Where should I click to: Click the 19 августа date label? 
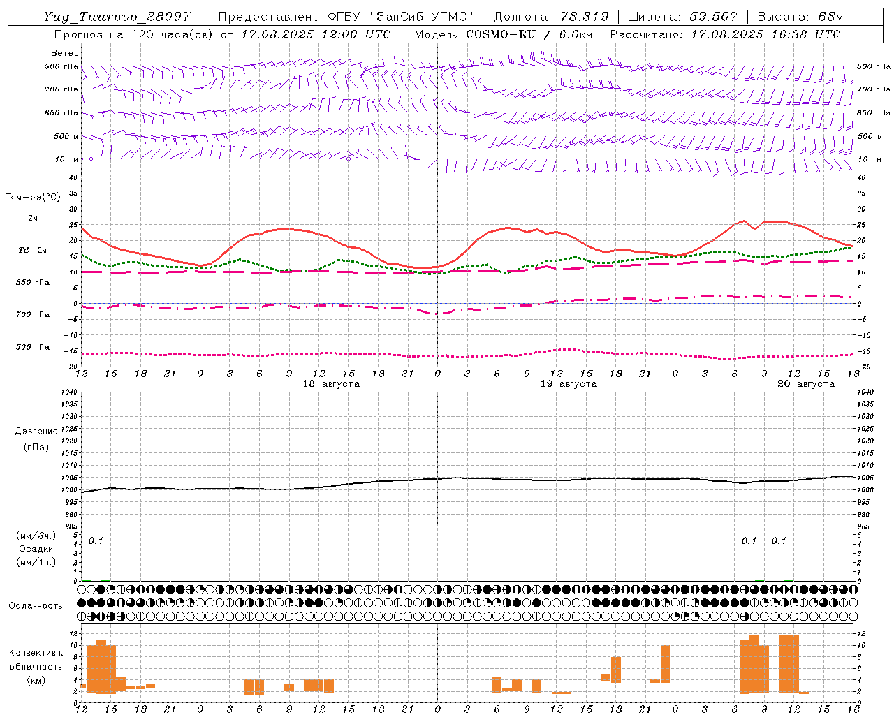tap(569, 384)
